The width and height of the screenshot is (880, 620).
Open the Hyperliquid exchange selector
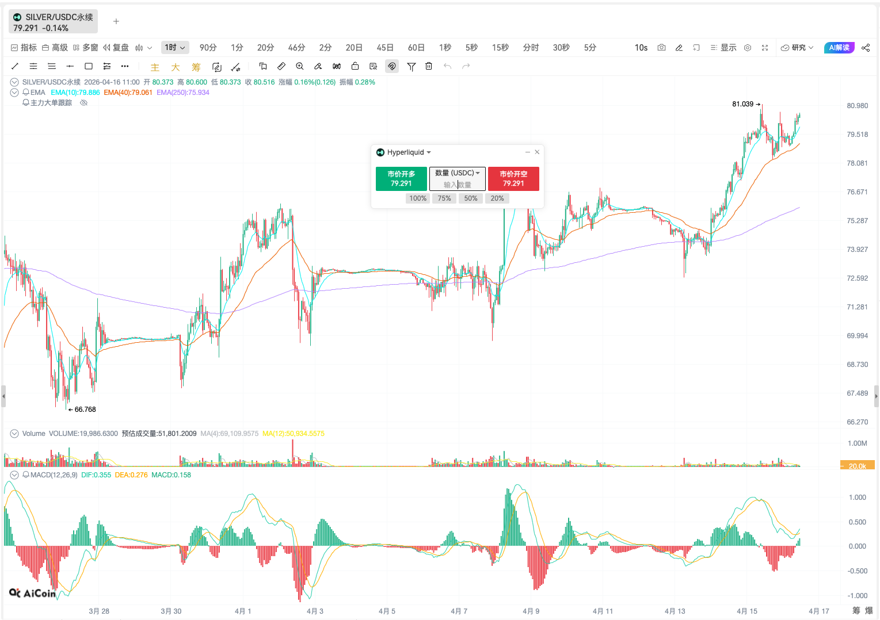[x=405, y=152]
